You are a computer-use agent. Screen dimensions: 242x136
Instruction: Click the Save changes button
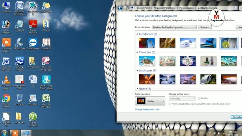(x=236, y=117)
